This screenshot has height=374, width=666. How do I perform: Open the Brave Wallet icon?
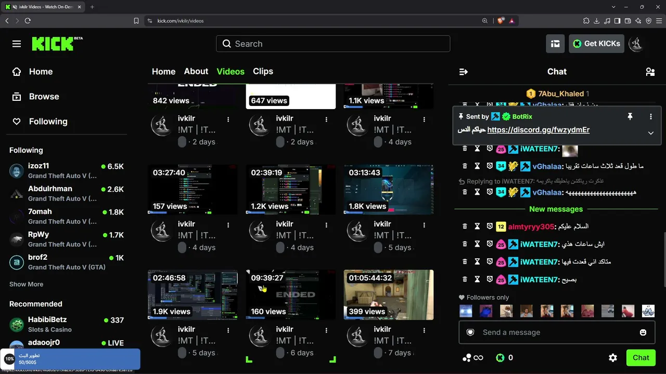627,21
